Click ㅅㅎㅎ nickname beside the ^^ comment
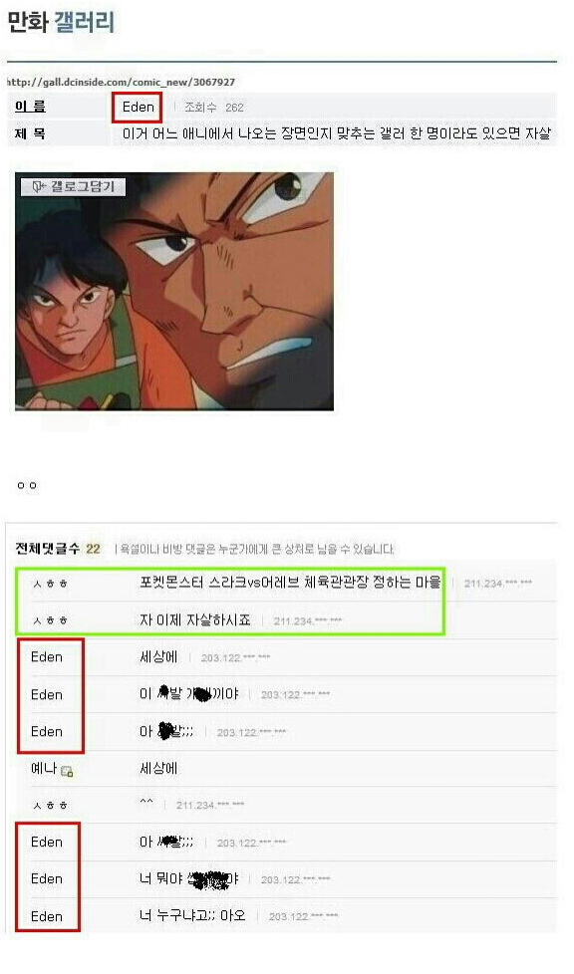The image size is (574, 974). pyautogui.click(x=51, y=806)
